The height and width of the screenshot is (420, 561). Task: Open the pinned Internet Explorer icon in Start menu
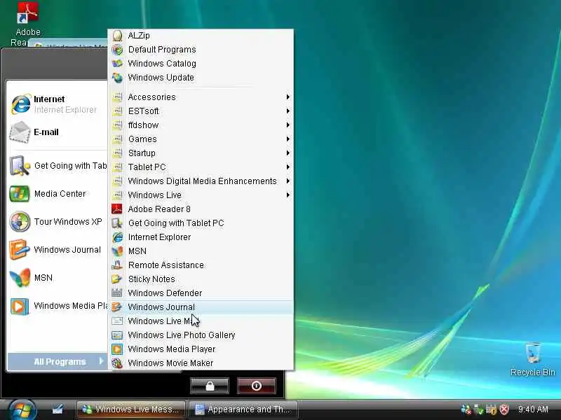pyautogui.click(x=20, y=104)
